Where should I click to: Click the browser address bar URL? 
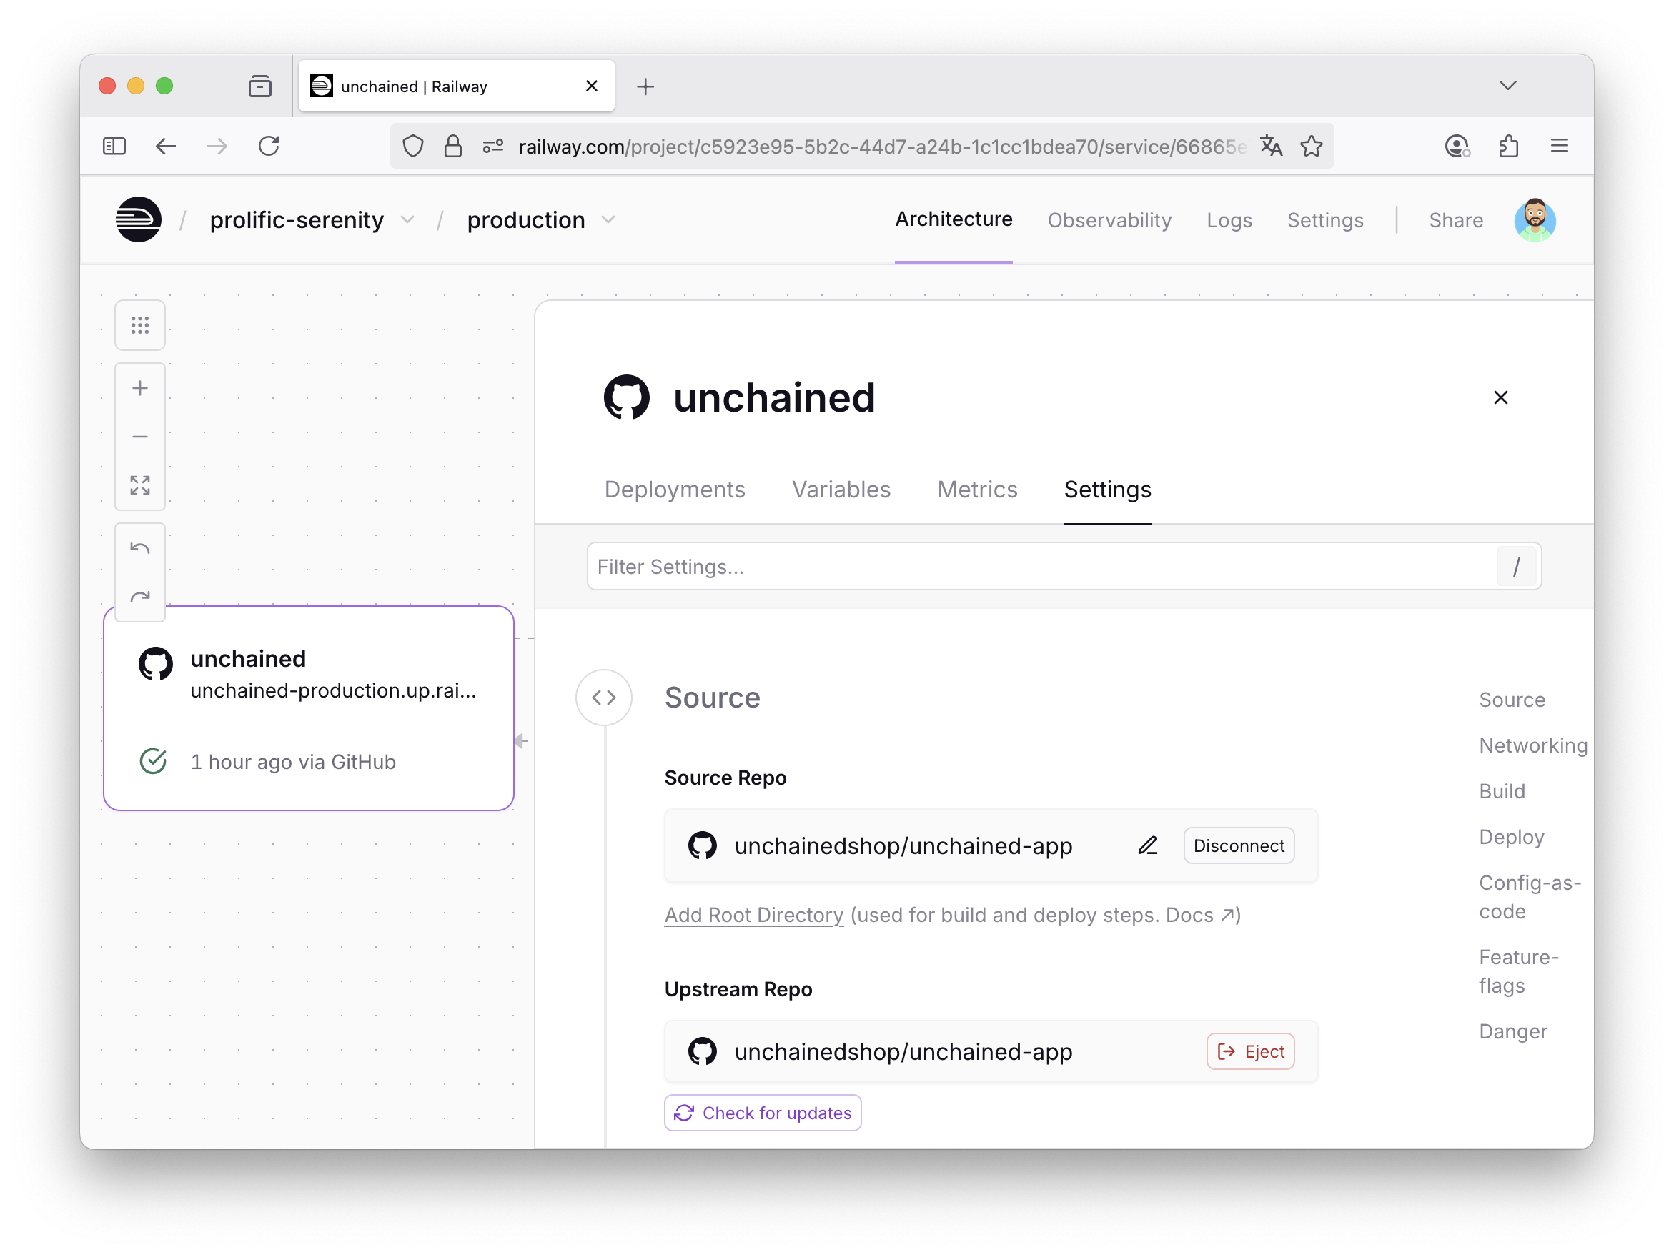pos(881,145)
